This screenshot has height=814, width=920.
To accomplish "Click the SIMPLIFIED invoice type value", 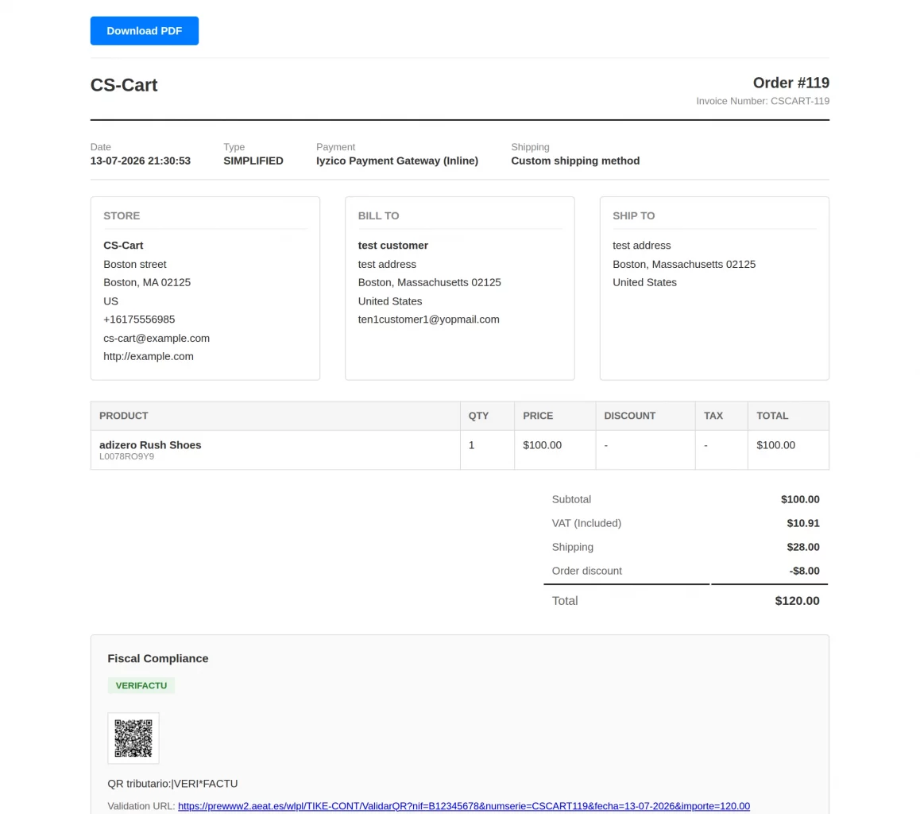I will pyautogui.click(x=253, y=161).
